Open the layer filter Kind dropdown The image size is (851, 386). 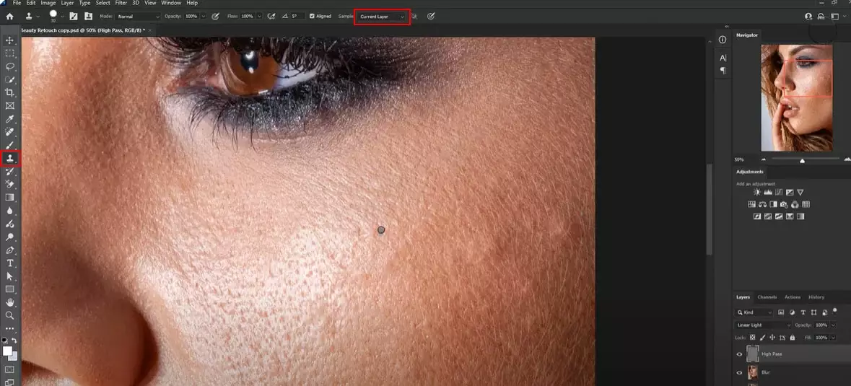(754, 312)
